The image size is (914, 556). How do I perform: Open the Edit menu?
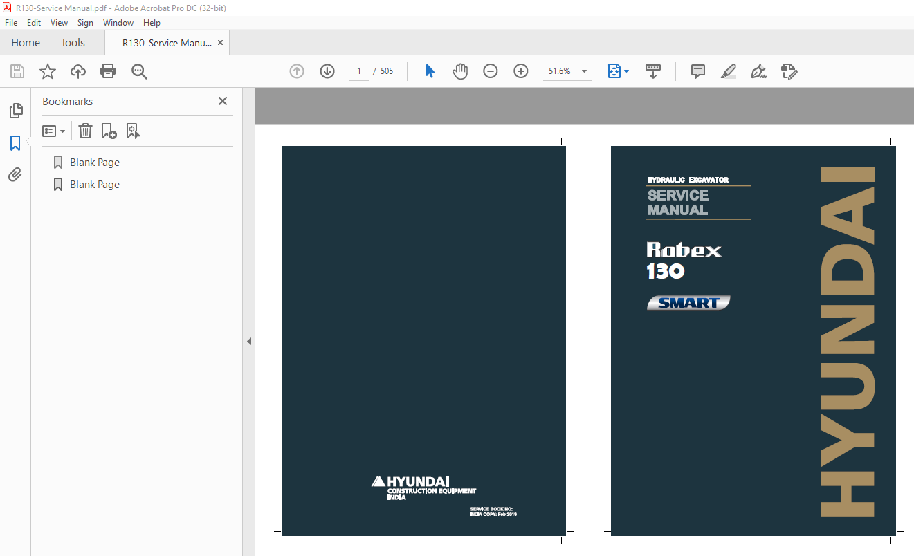pos(34,23)
